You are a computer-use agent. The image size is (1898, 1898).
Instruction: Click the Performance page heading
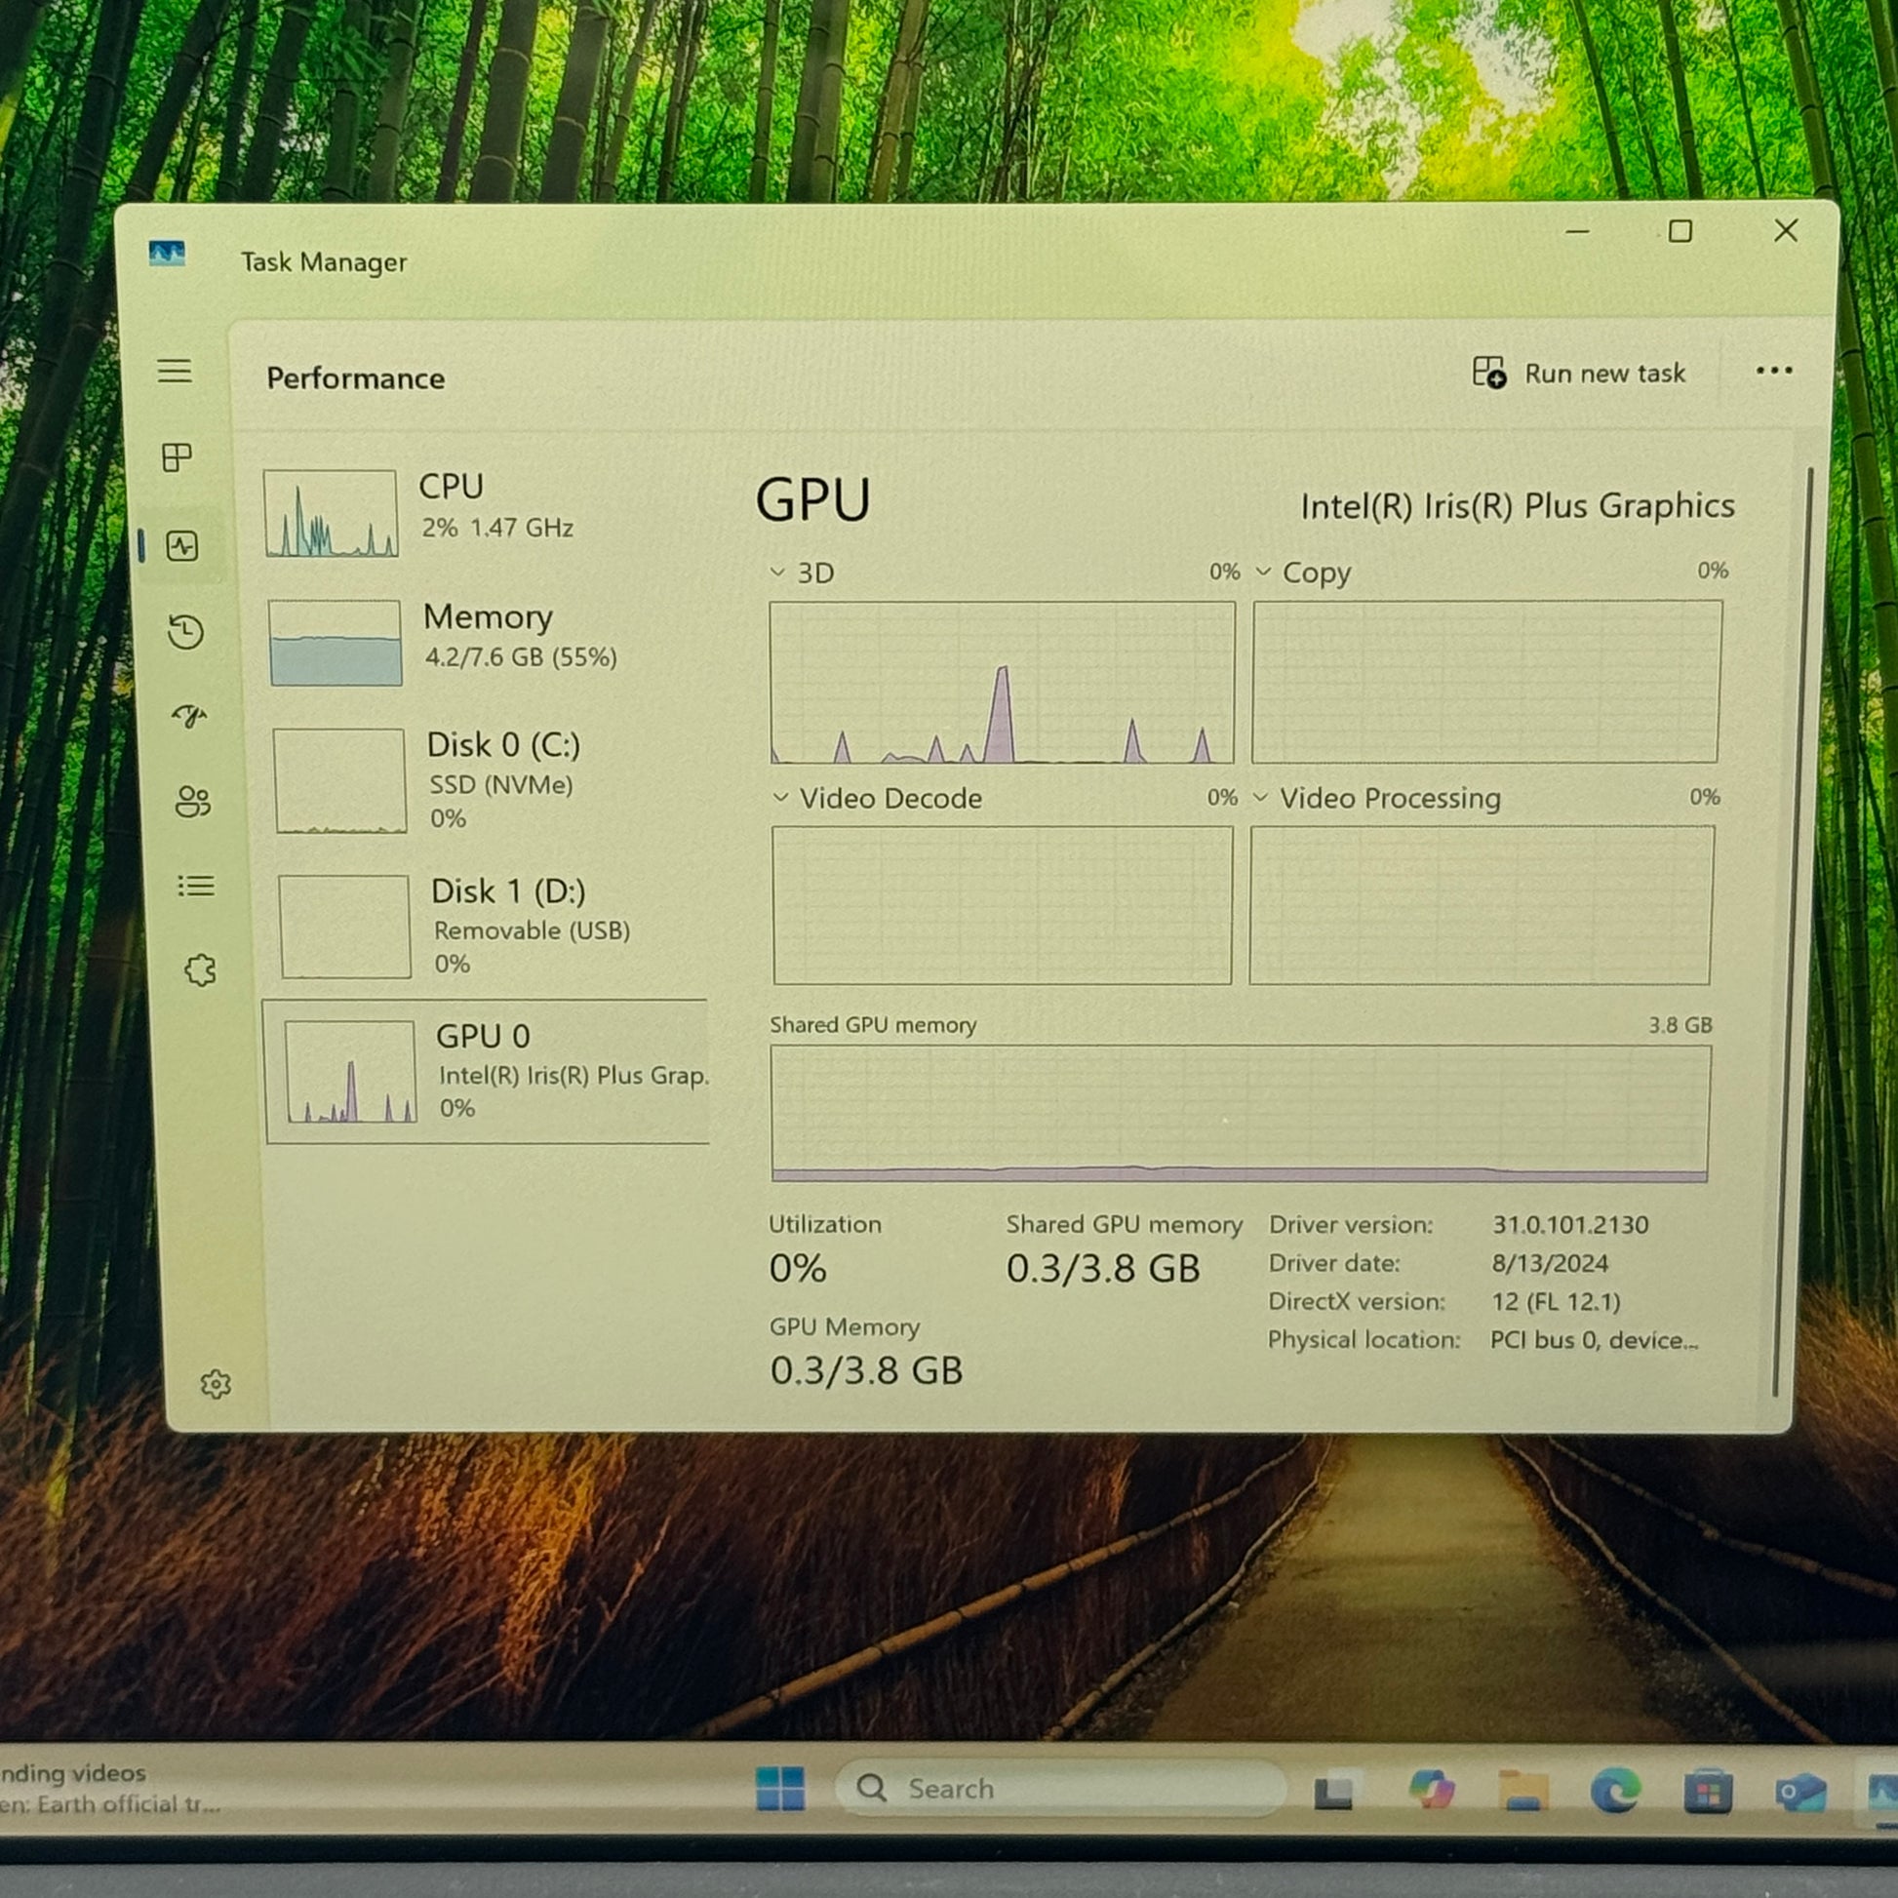coord(356,378)
